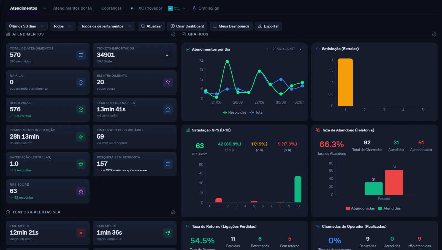This screenshot has height=250, width=442.
Task: Open settings gear for Atendimentos section
Action: click(x=173, y=34)
